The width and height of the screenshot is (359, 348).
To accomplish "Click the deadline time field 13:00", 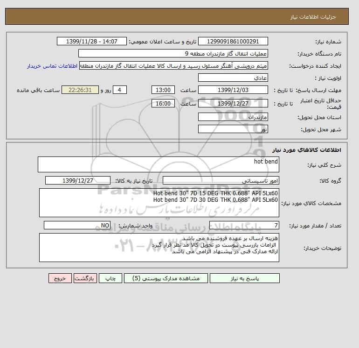I will coord(163,90).
